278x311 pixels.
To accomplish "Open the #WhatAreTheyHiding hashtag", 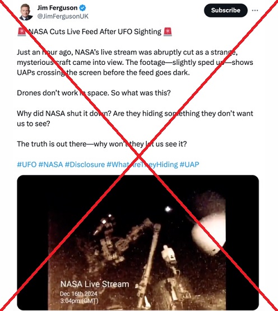I will point(142,164).
